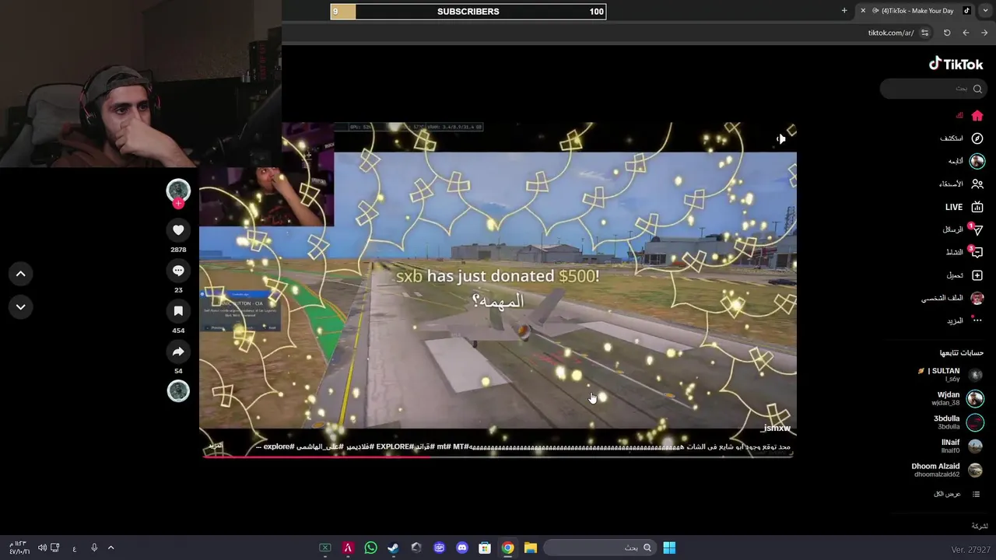This screenshot has height=560, width=996.
Task: Go back in browser history
Action: pyautogui.click(x=966, y=33)
